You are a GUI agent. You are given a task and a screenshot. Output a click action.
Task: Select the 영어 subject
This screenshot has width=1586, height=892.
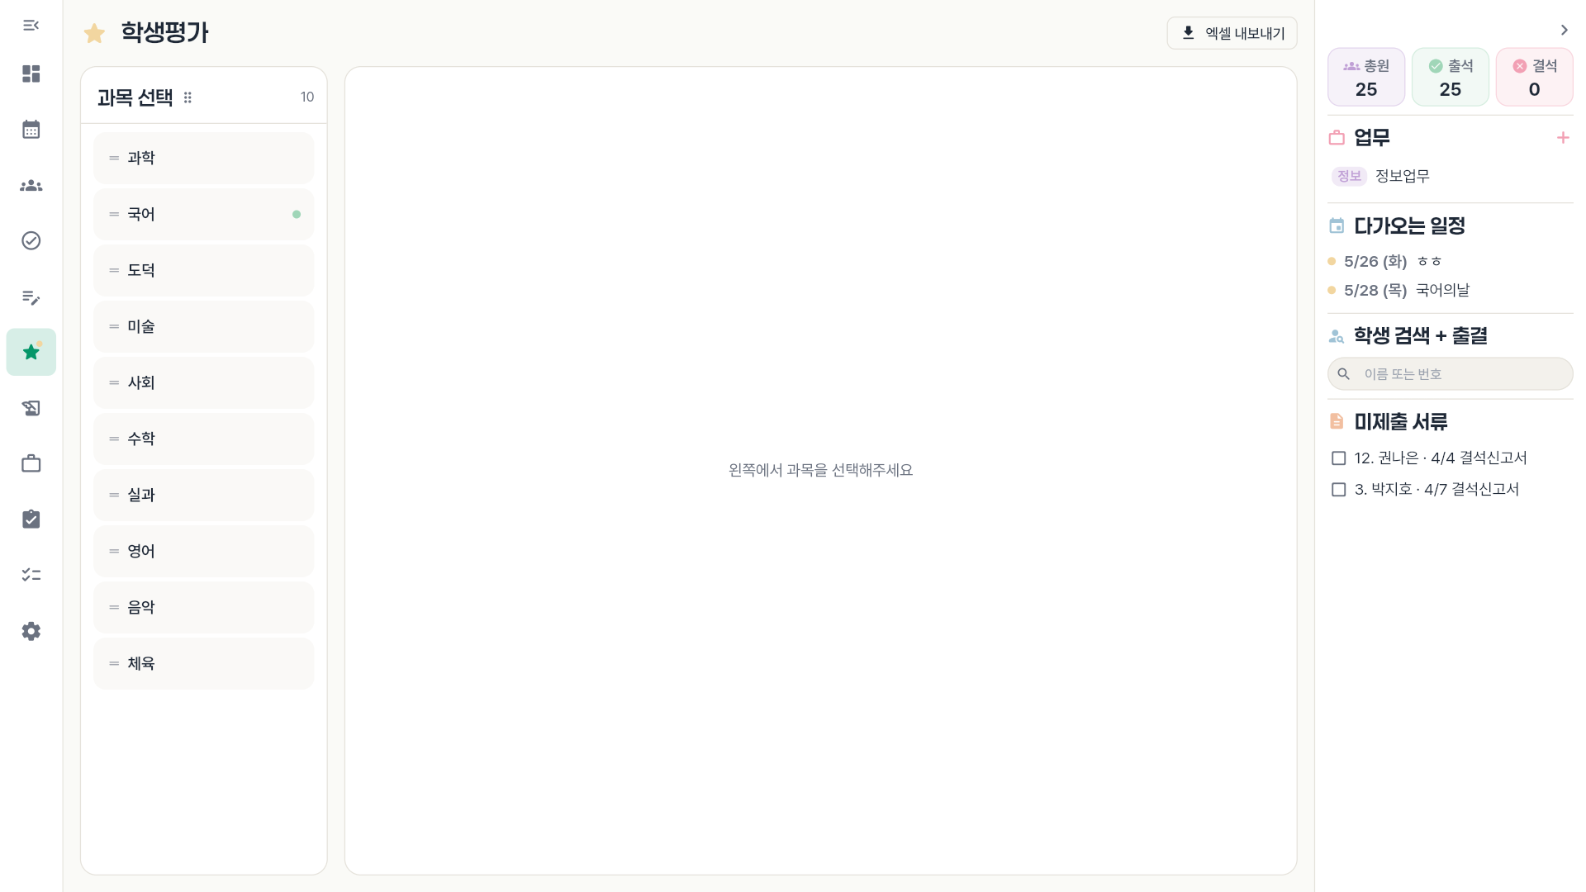[203, 551]
